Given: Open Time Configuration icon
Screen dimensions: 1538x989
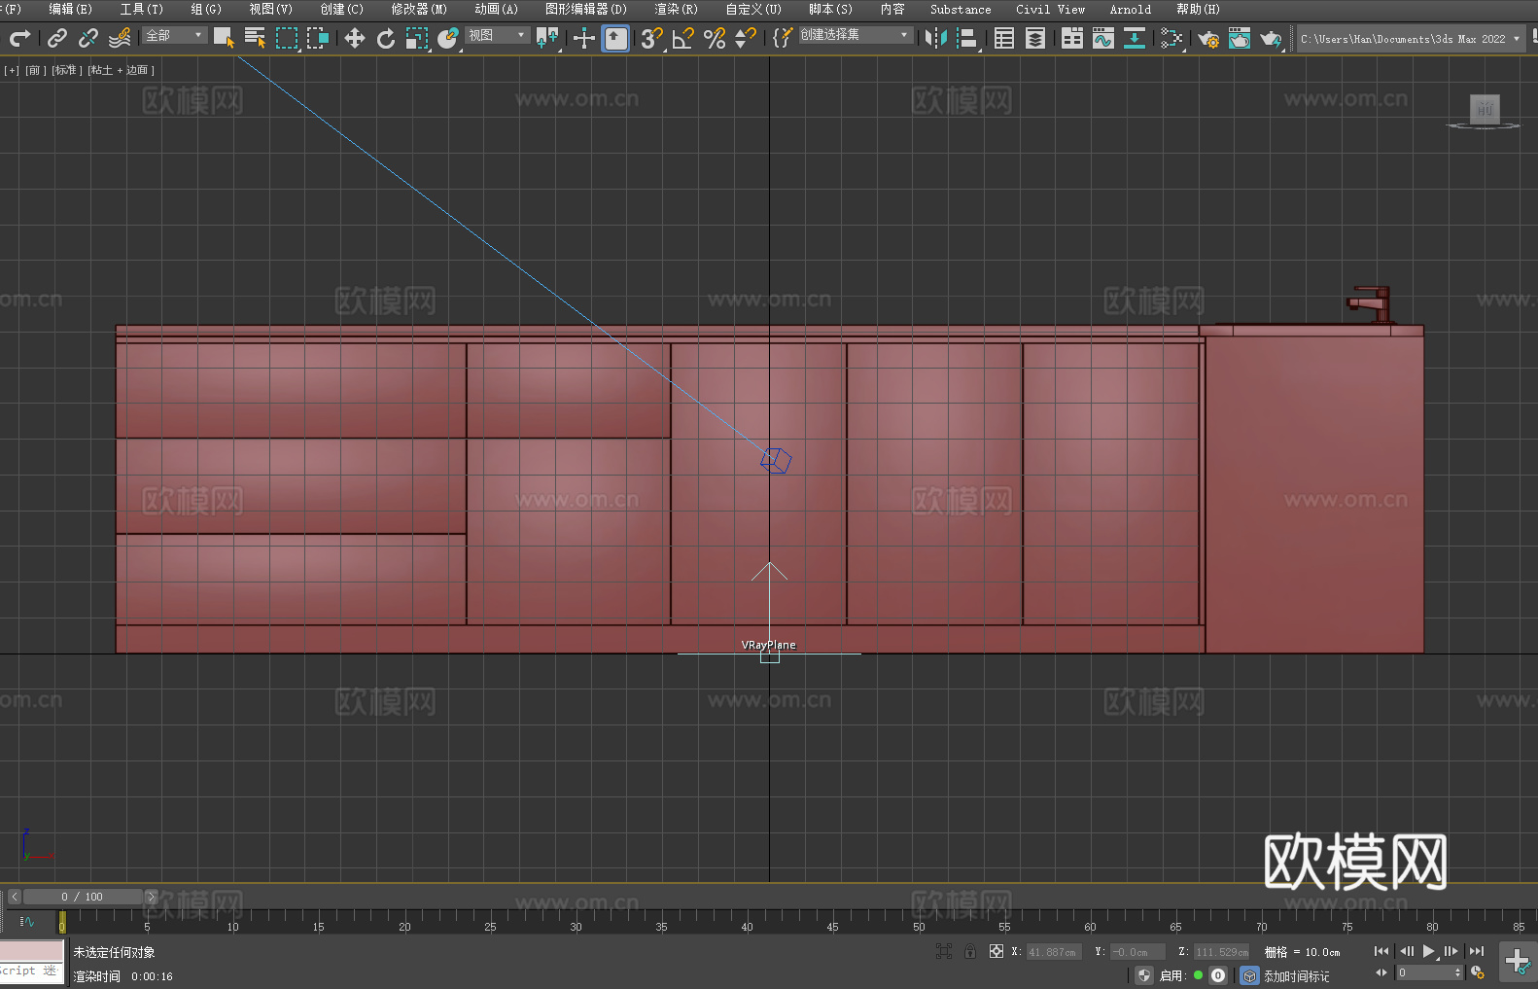Looking at the screenshot, I should (x=1478, y=972).
